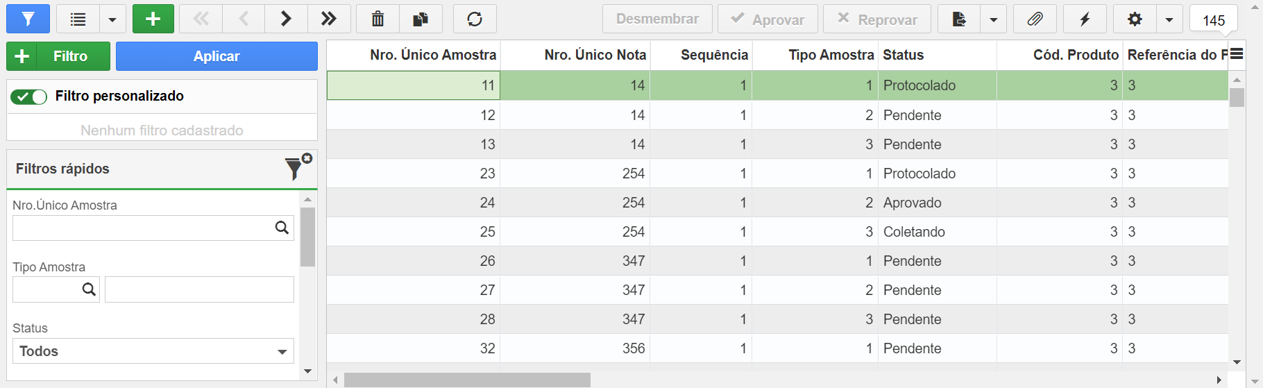Click the green Filtro add button
The image size is (1263, 388).
tap(58, 56)
